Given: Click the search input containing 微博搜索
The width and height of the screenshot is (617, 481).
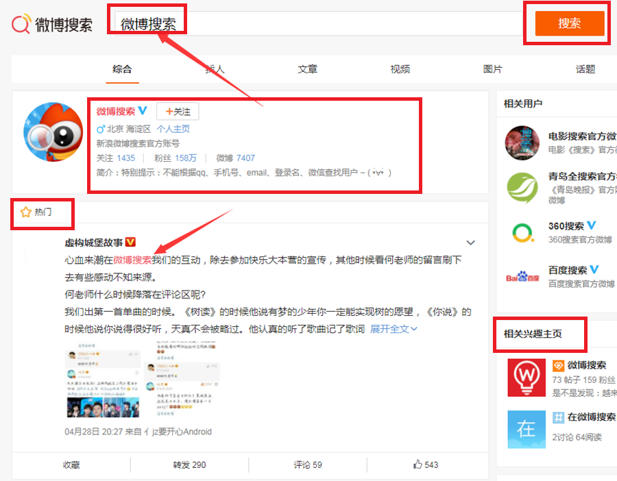Looking at the screenshot, I should pos(318,23).
